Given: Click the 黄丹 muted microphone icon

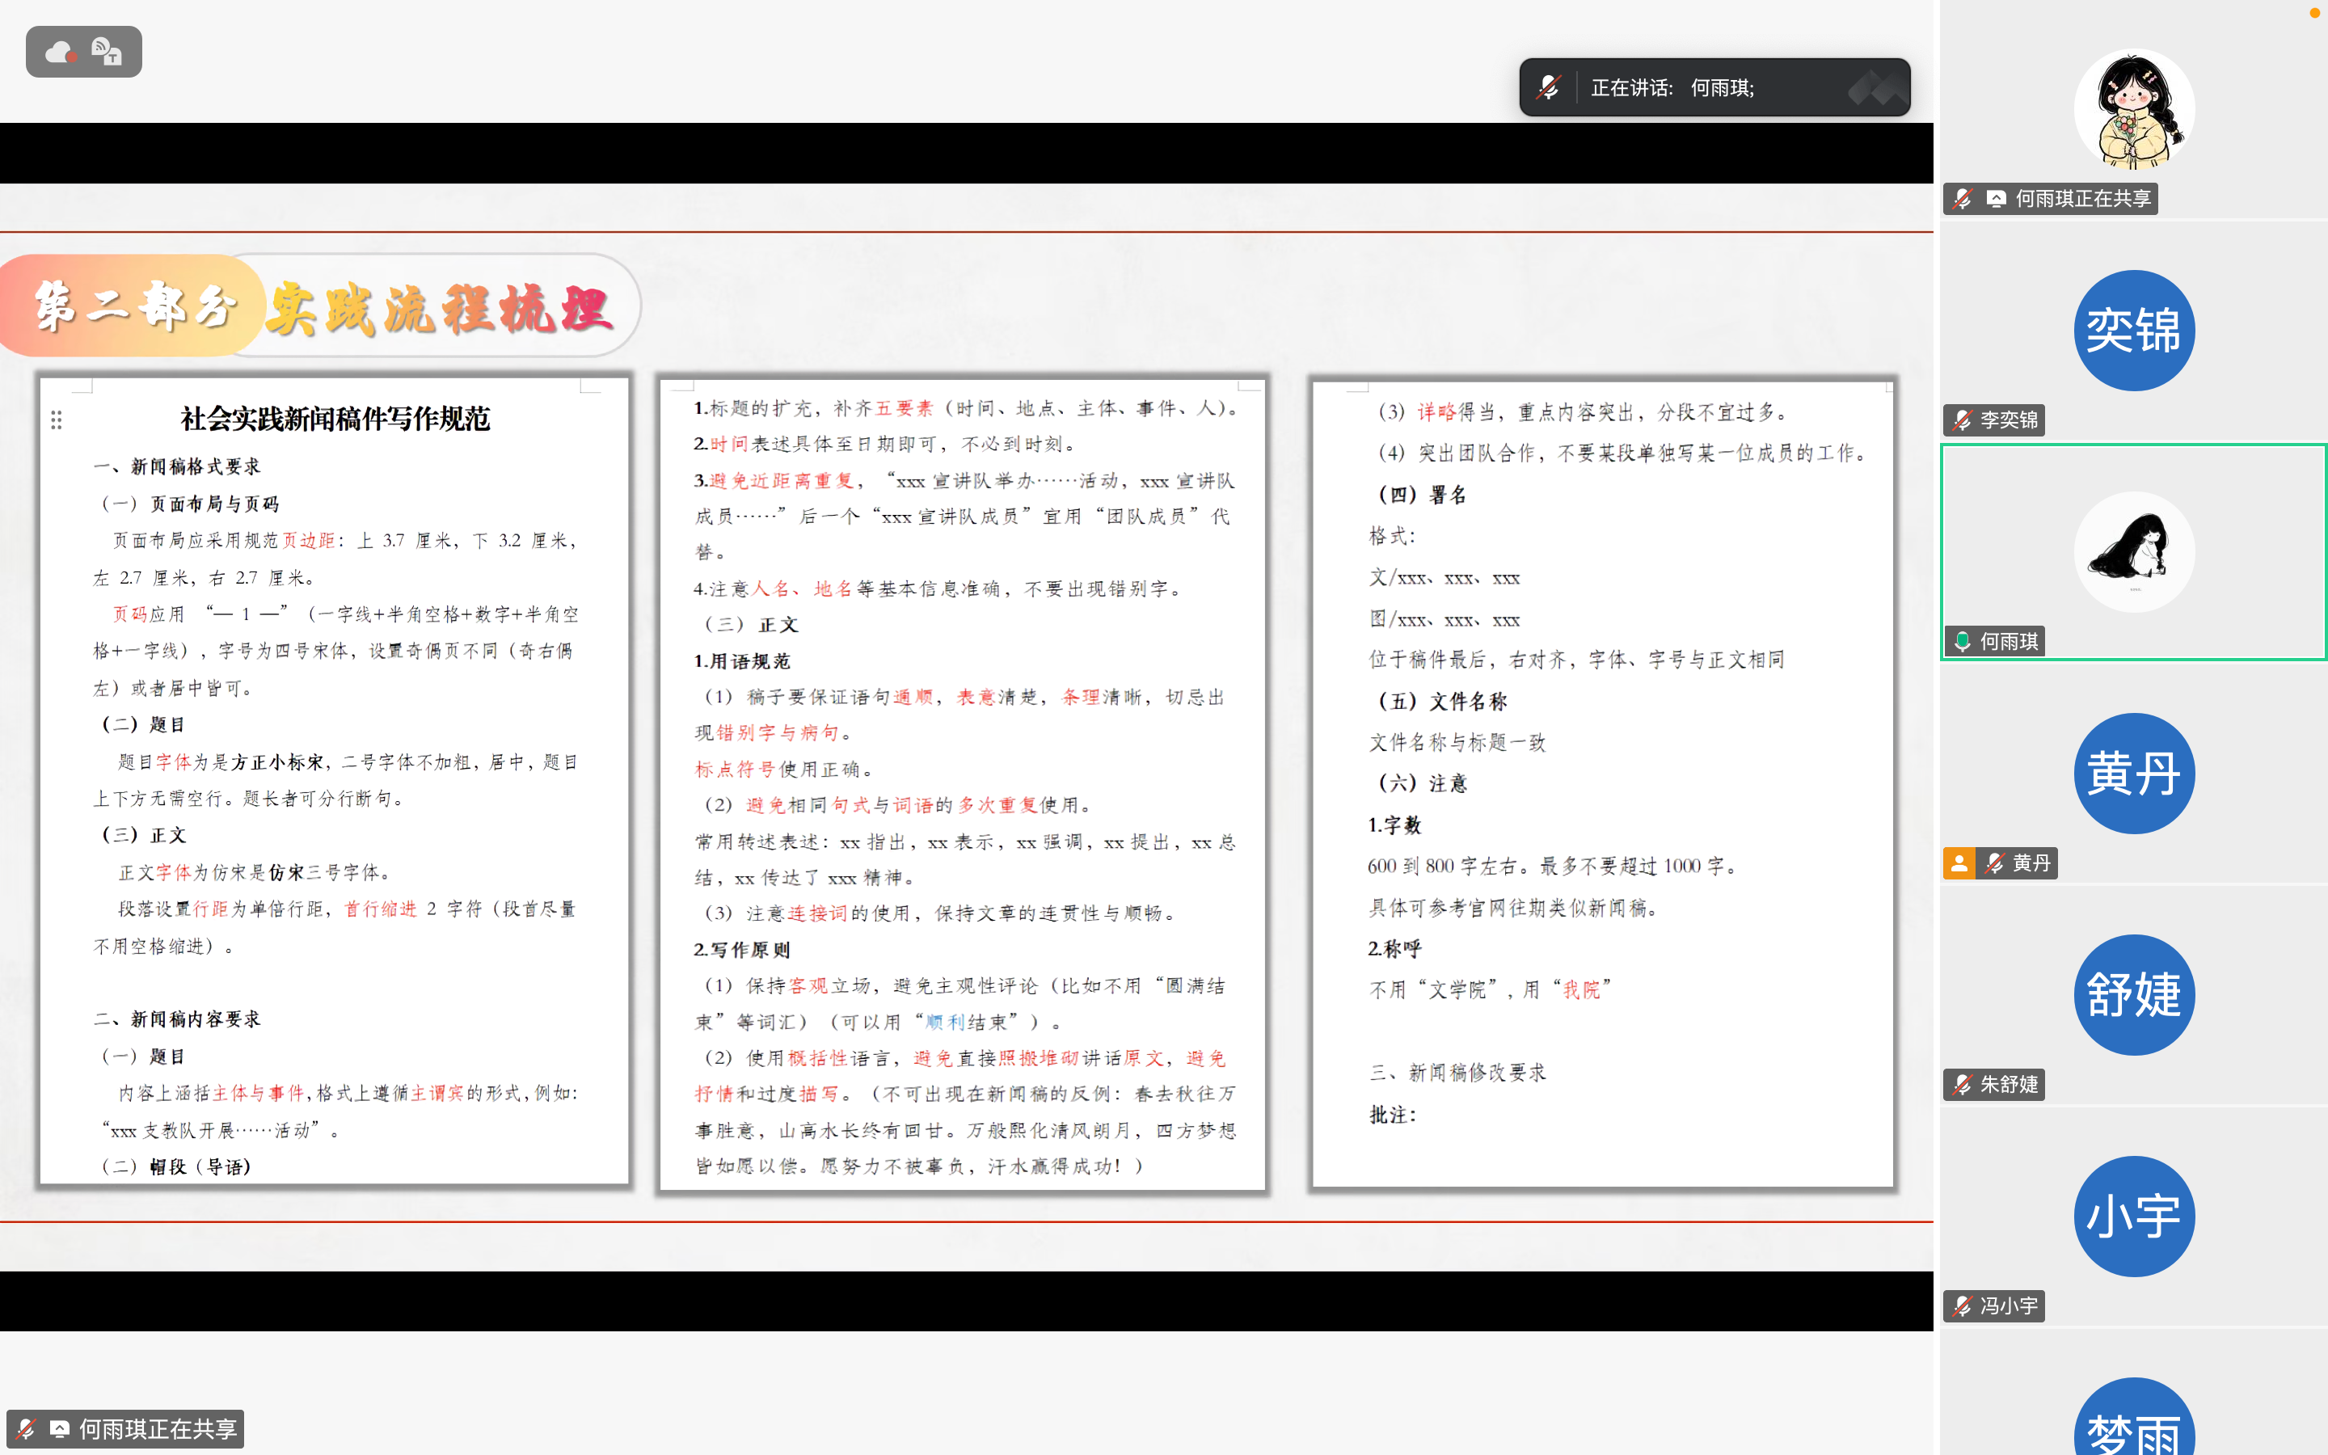Looking at the screenshot, I should pos(1995,863).
